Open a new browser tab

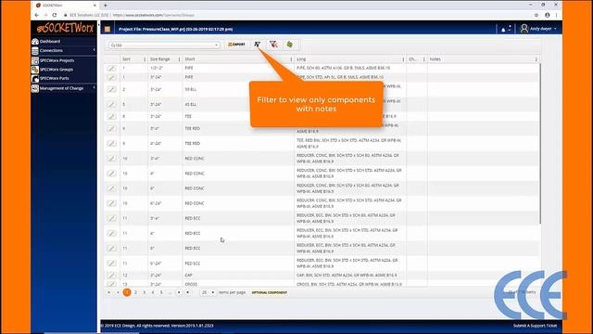pos(105,6)
